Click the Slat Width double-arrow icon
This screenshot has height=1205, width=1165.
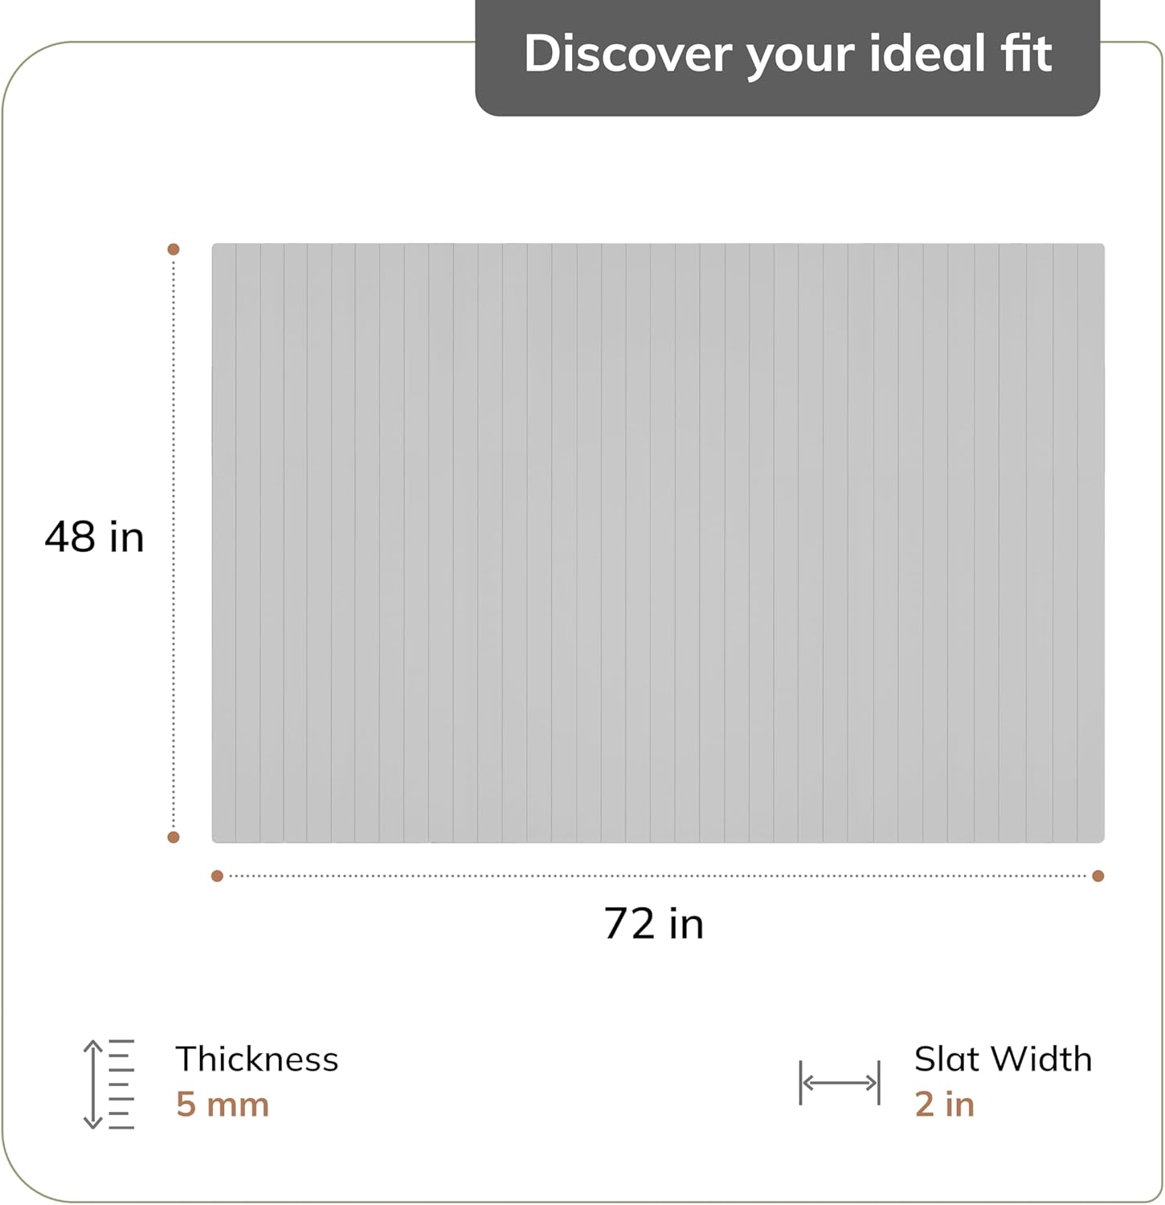click(840, 1083)
